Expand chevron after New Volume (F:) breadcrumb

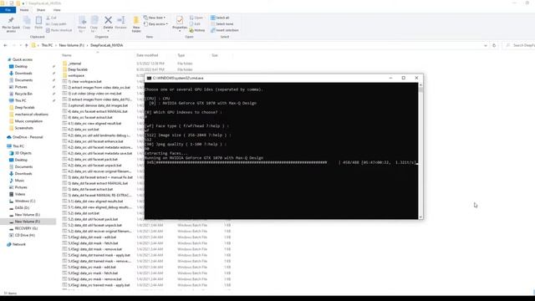click(x=87, y=45)
